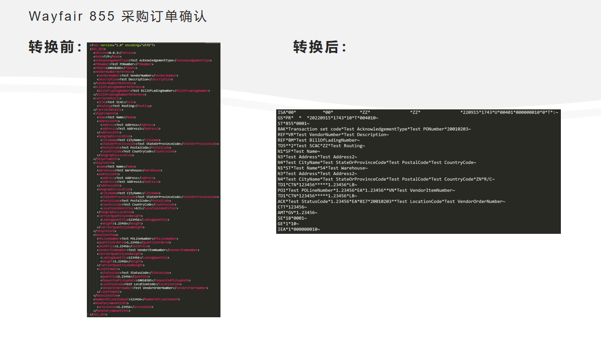Select the GrossValue tag in XML
The width and height of the screenshot is (601, 338).
pyautogui.click(x=123, y=307)
